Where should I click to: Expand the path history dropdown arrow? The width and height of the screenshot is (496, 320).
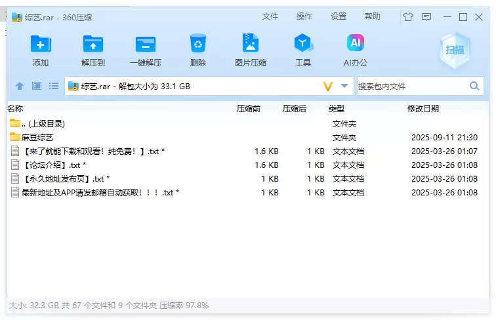click(344, 86)
